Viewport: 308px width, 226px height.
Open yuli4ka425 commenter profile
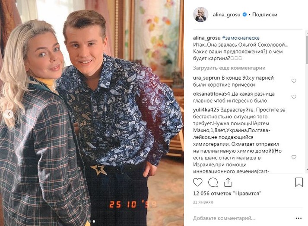tap(206, 110)
